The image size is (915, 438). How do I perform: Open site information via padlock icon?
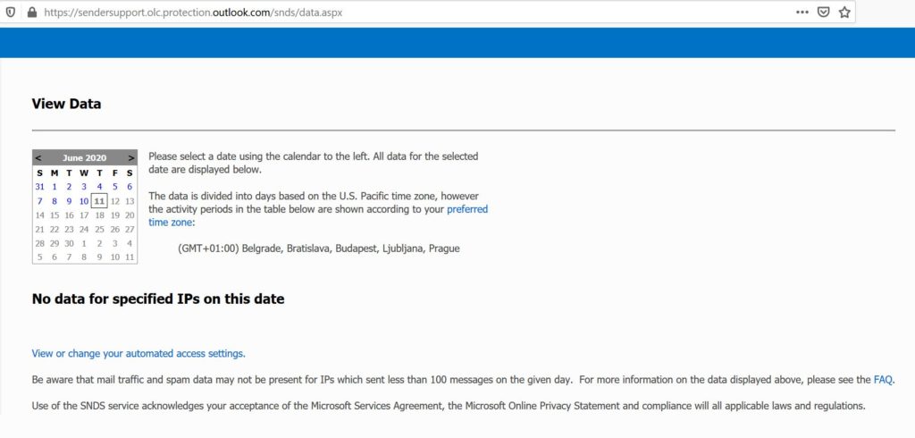(x=31, y=13)
